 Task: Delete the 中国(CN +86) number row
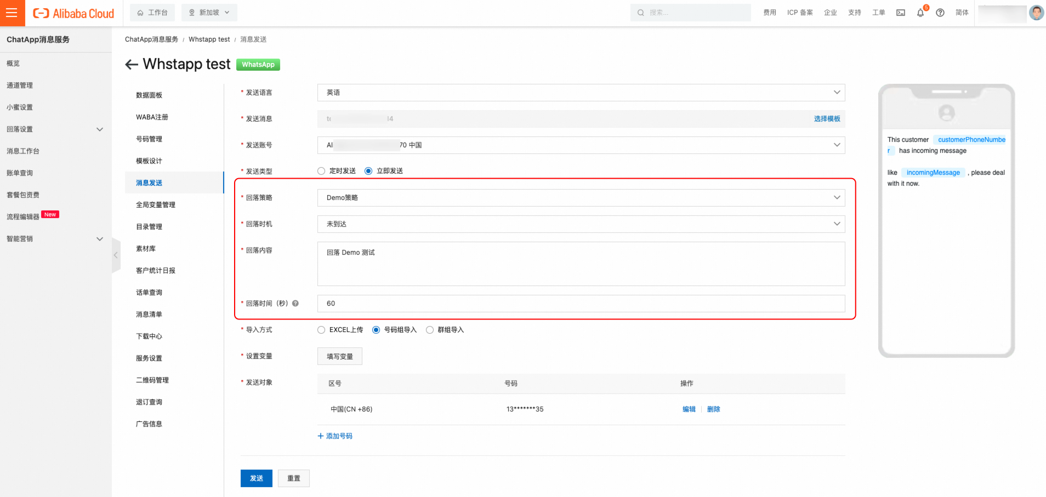pos(713,409)
